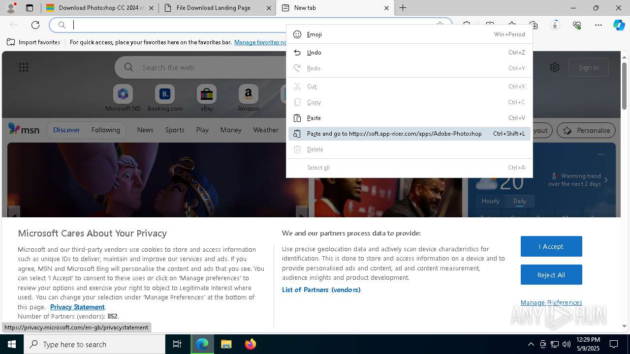Open the Microsoft 365 quick link
Viewport: 630px width, 354px height.
(123, 98)
